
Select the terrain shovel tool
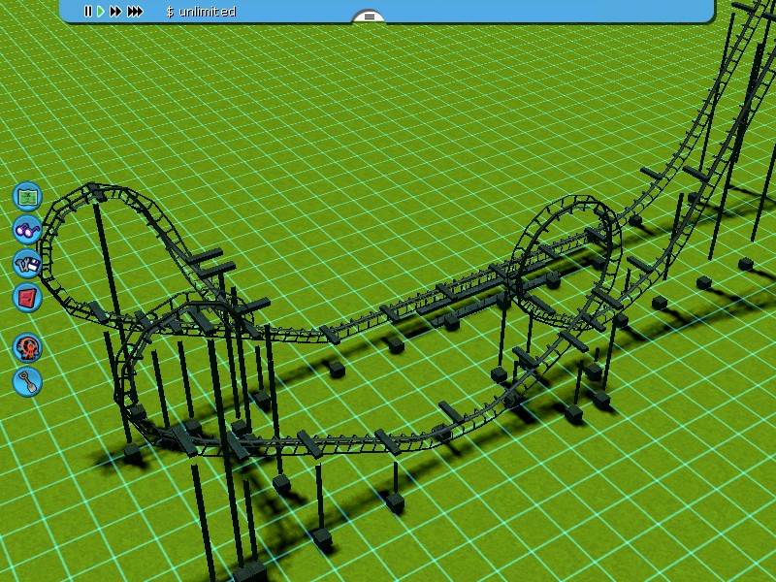[27, 381]
